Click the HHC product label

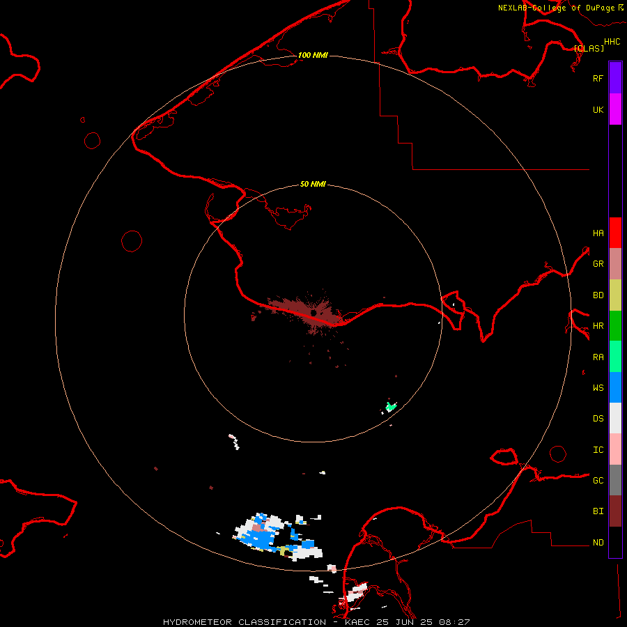pos(612,42)
